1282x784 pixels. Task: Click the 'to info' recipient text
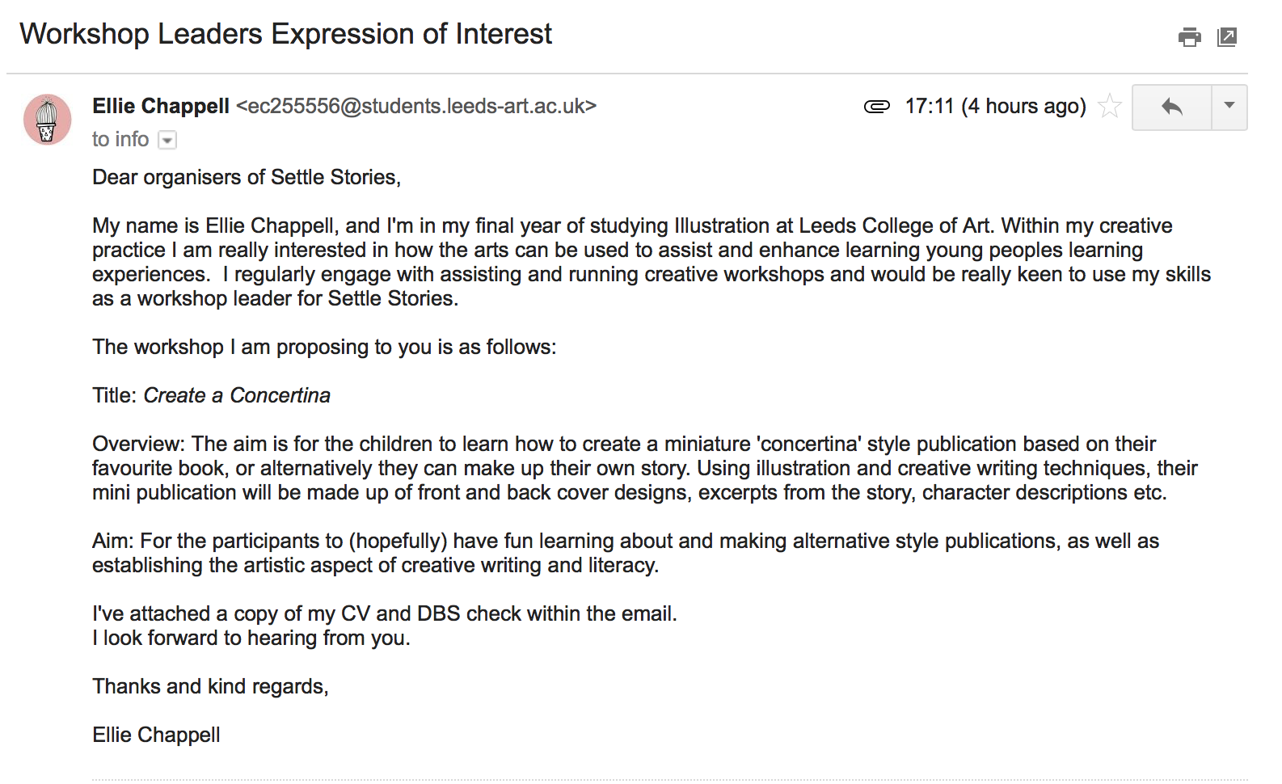pyautogui.click(x=120, y=140)
